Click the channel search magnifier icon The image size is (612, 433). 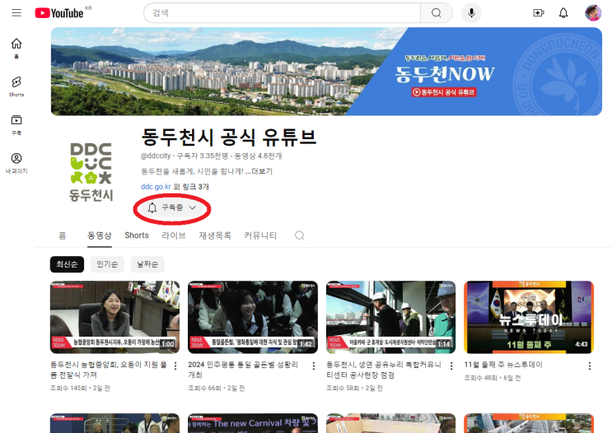299,235
